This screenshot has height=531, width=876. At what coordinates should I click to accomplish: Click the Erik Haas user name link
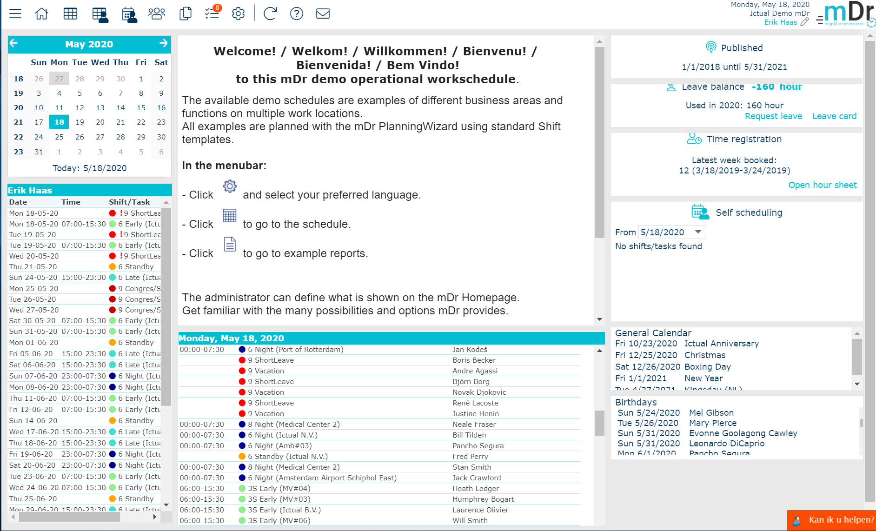pyautogui.click(x=781, y=22)
